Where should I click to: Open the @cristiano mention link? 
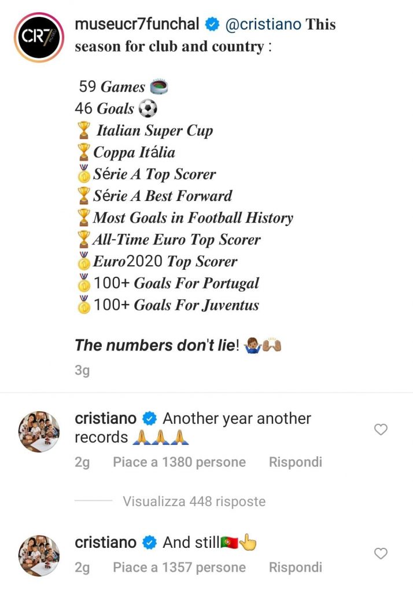pos(263,24)
